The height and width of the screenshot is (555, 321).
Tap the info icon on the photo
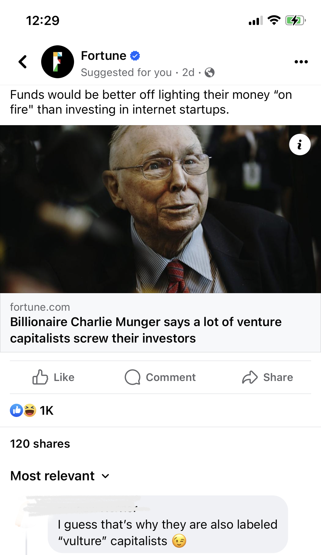300,145
